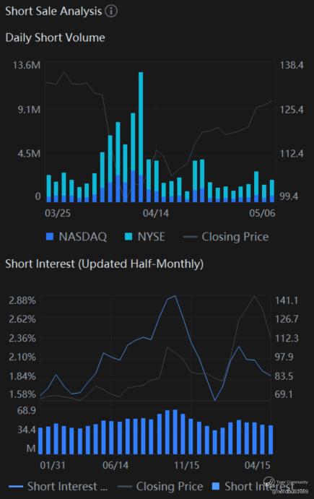Click the Daily Short Volume heading

click(x=56, y=38)
